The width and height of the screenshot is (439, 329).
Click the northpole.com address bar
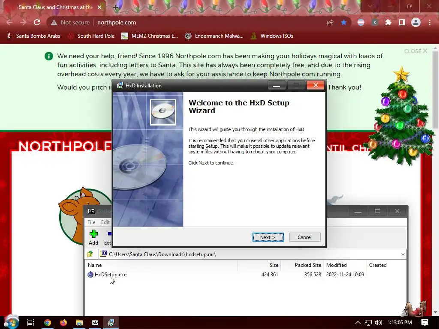coord(117,22)
